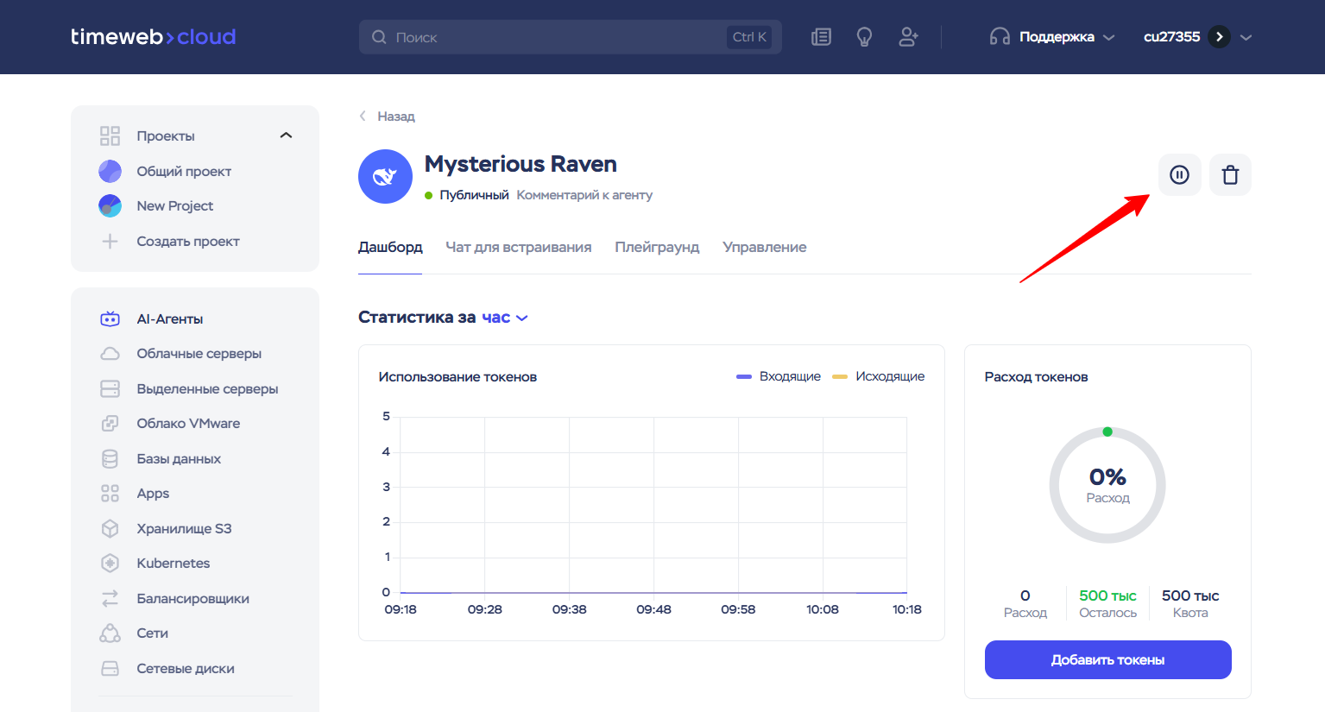Collapse the Проекты section
The image size is (1325, 712).
286,135
